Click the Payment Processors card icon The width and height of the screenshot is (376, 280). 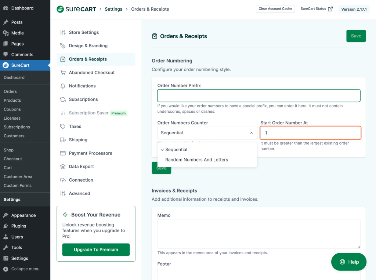point(63,153)
